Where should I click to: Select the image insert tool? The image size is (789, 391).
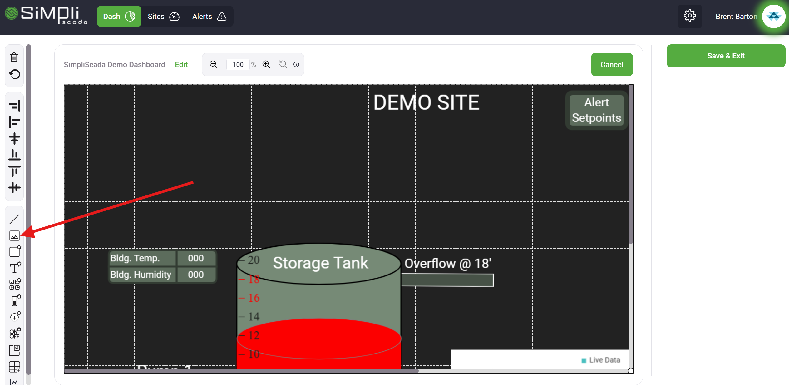pos(14,236)
